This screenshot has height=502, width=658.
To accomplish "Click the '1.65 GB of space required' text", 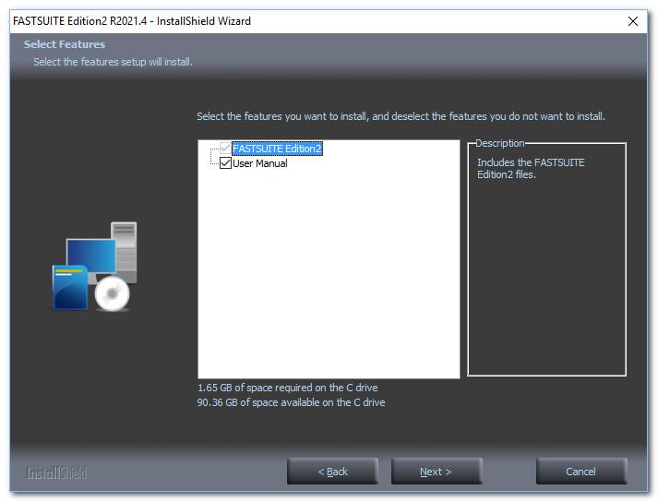I will [x=287, y=388].
